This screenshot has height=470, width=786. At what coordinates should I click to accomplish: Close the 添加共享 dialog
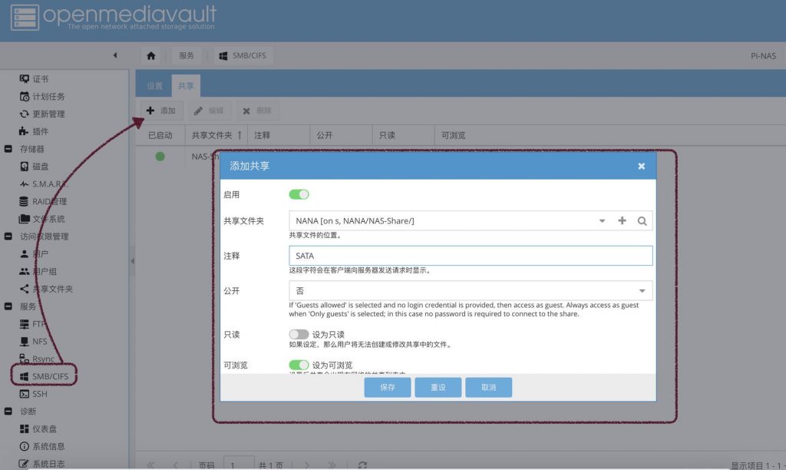coord(642,166)
